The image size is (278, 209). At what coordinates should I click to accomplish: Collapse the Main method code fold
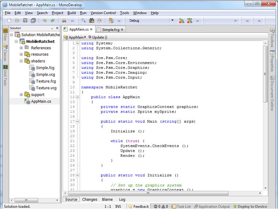pos(77,121)
